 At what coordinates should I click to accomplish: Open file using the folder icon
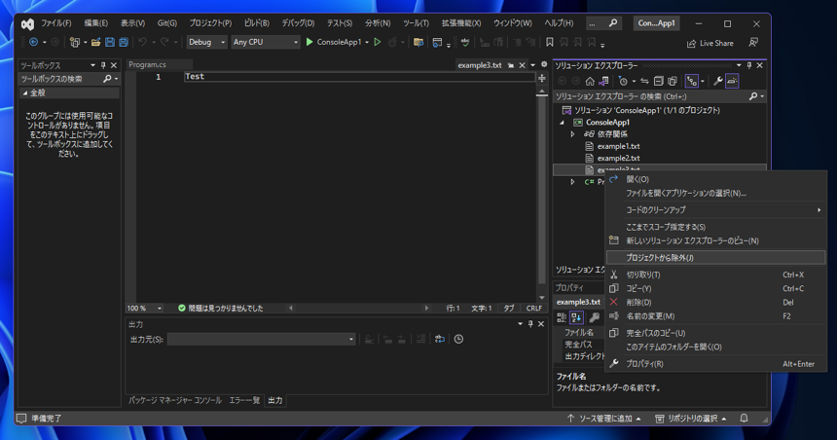[95, 42]
